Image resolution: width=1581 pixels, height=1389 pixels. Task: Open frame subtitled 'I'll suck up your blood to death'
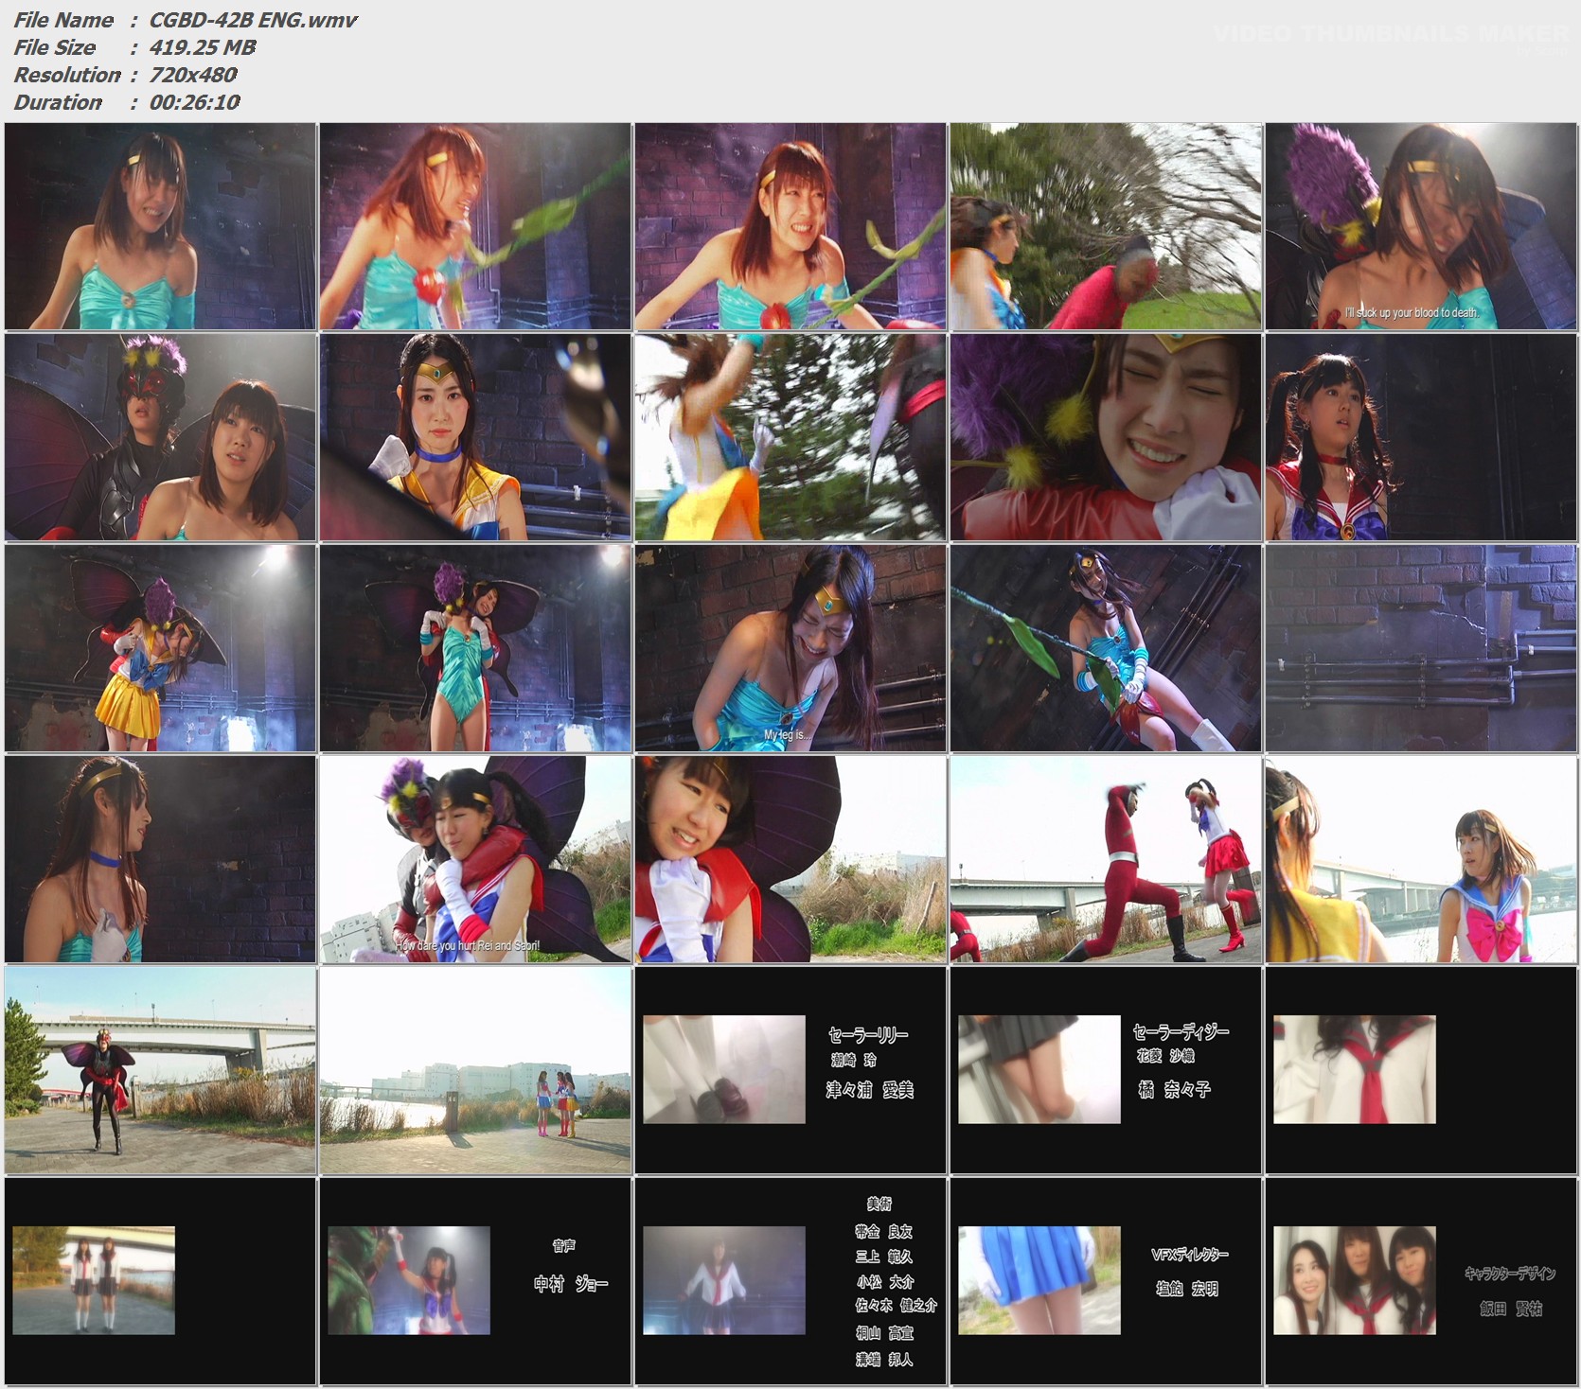(x=1421, y=226)
